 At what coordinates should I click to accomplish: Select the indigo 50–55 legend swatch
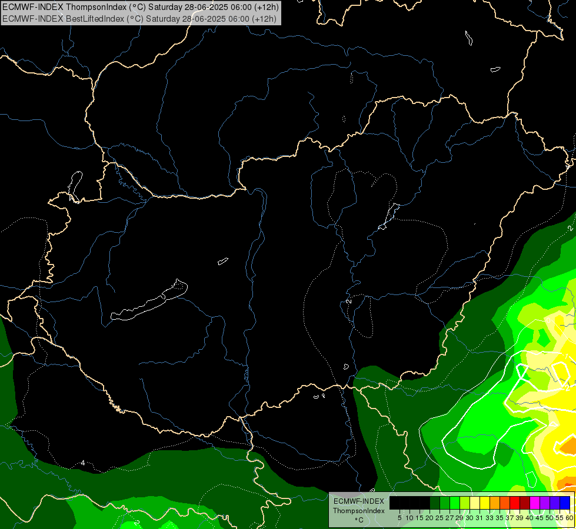[555, 503]
